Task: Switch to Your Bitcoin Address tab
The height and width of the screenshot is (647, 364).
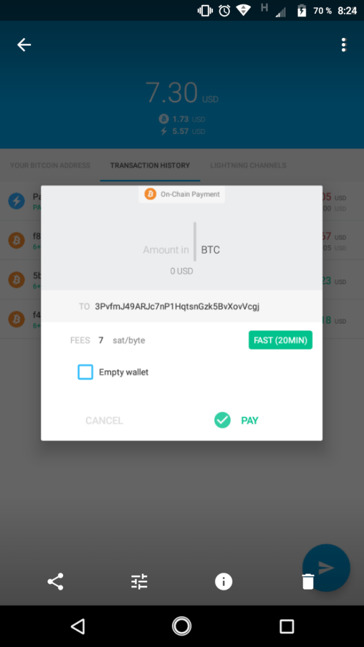Action: point(50,166)
